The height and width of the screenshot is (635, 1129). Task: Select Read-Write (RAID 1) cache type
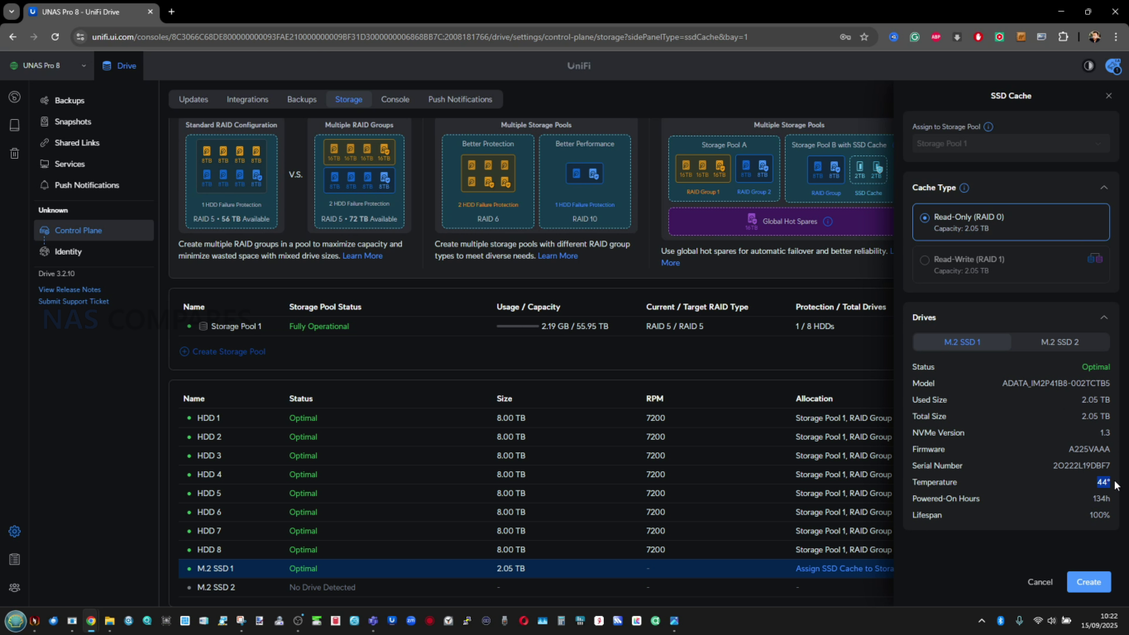coord(1011,264)
